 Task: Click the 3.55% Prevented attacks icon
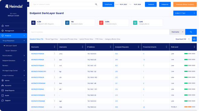(x=101, y=23)
